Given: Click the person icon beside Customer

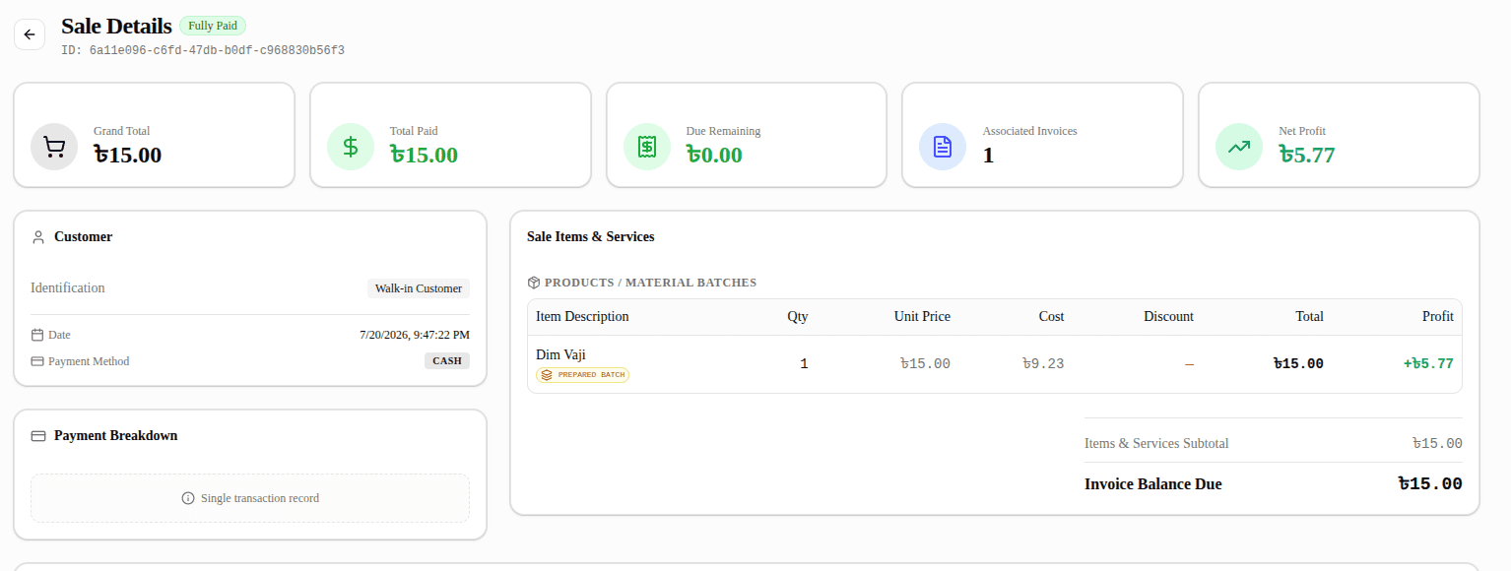Looking at the screenshot, I should [38, 237].
